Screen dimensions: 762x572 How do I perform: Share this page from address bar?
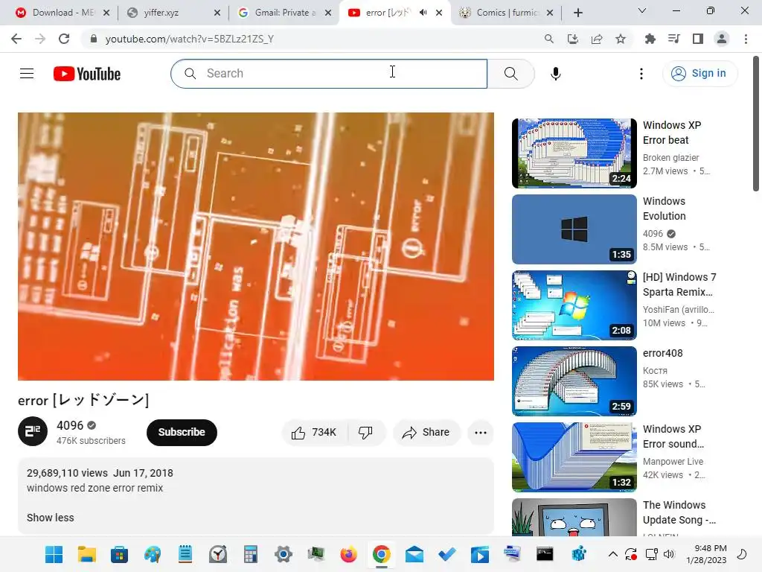tap(597, 39)
